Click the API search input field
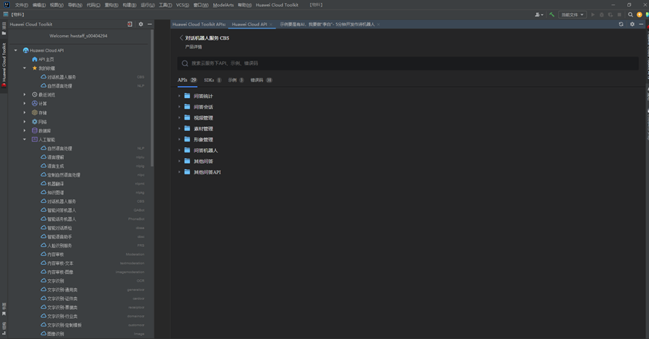The height and width of the screenshot is (339, 649). [407, 63]
